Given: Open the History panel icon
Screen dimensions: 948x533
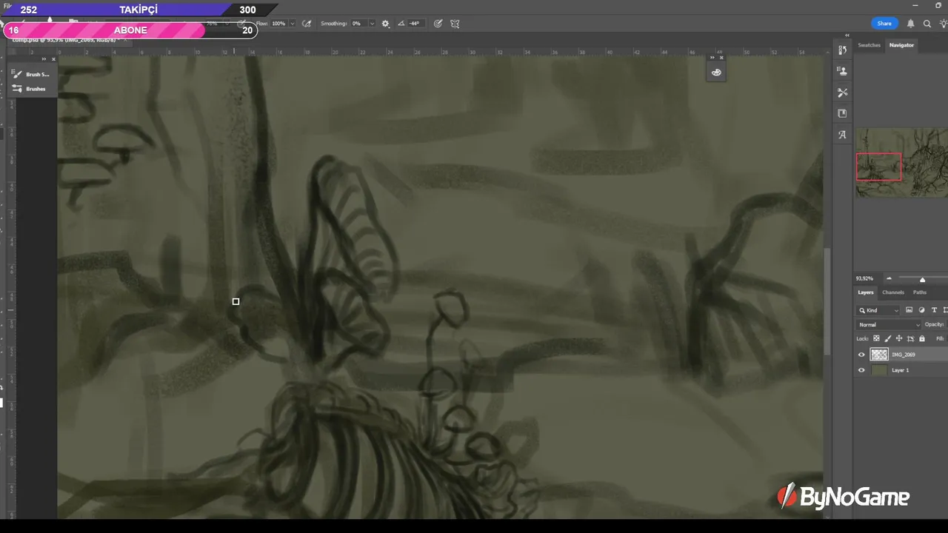Looking at the screenshot, I should [x=842, y=50].
